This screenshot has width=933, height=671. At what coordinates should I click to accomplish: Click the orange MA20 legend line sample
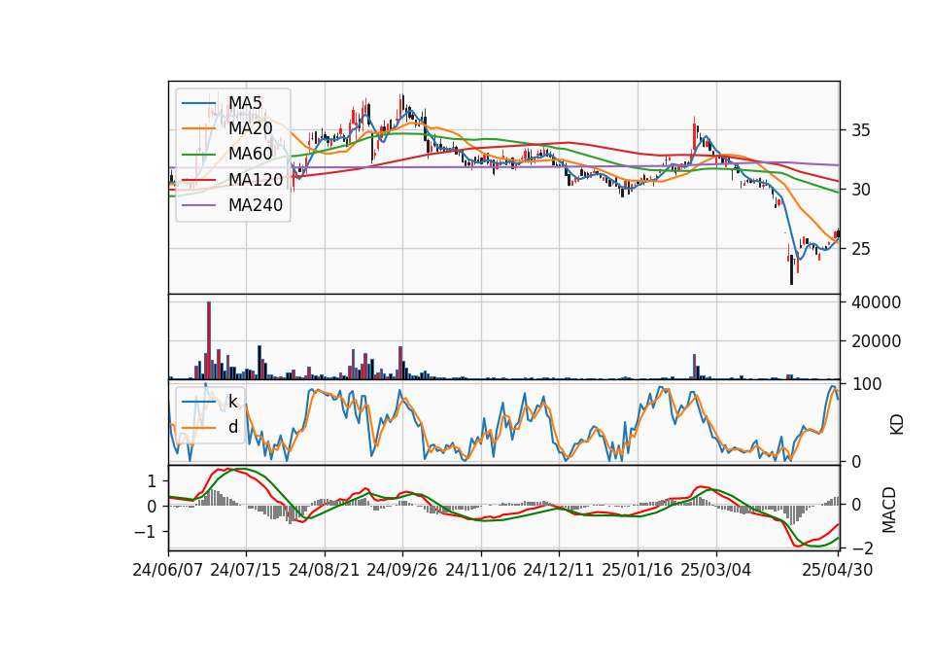[x=199, y=128]
